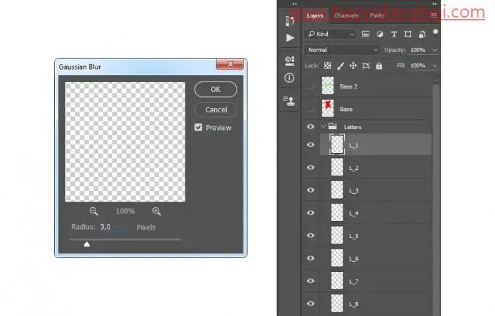Select the L_1 layer thumbnail
Image resolution: width=495 pixels, height=316 pixels.
(x=337, y=145)
